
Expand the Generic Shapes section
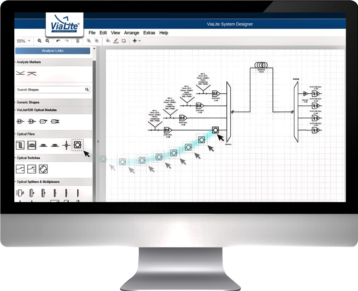(53, 102)
